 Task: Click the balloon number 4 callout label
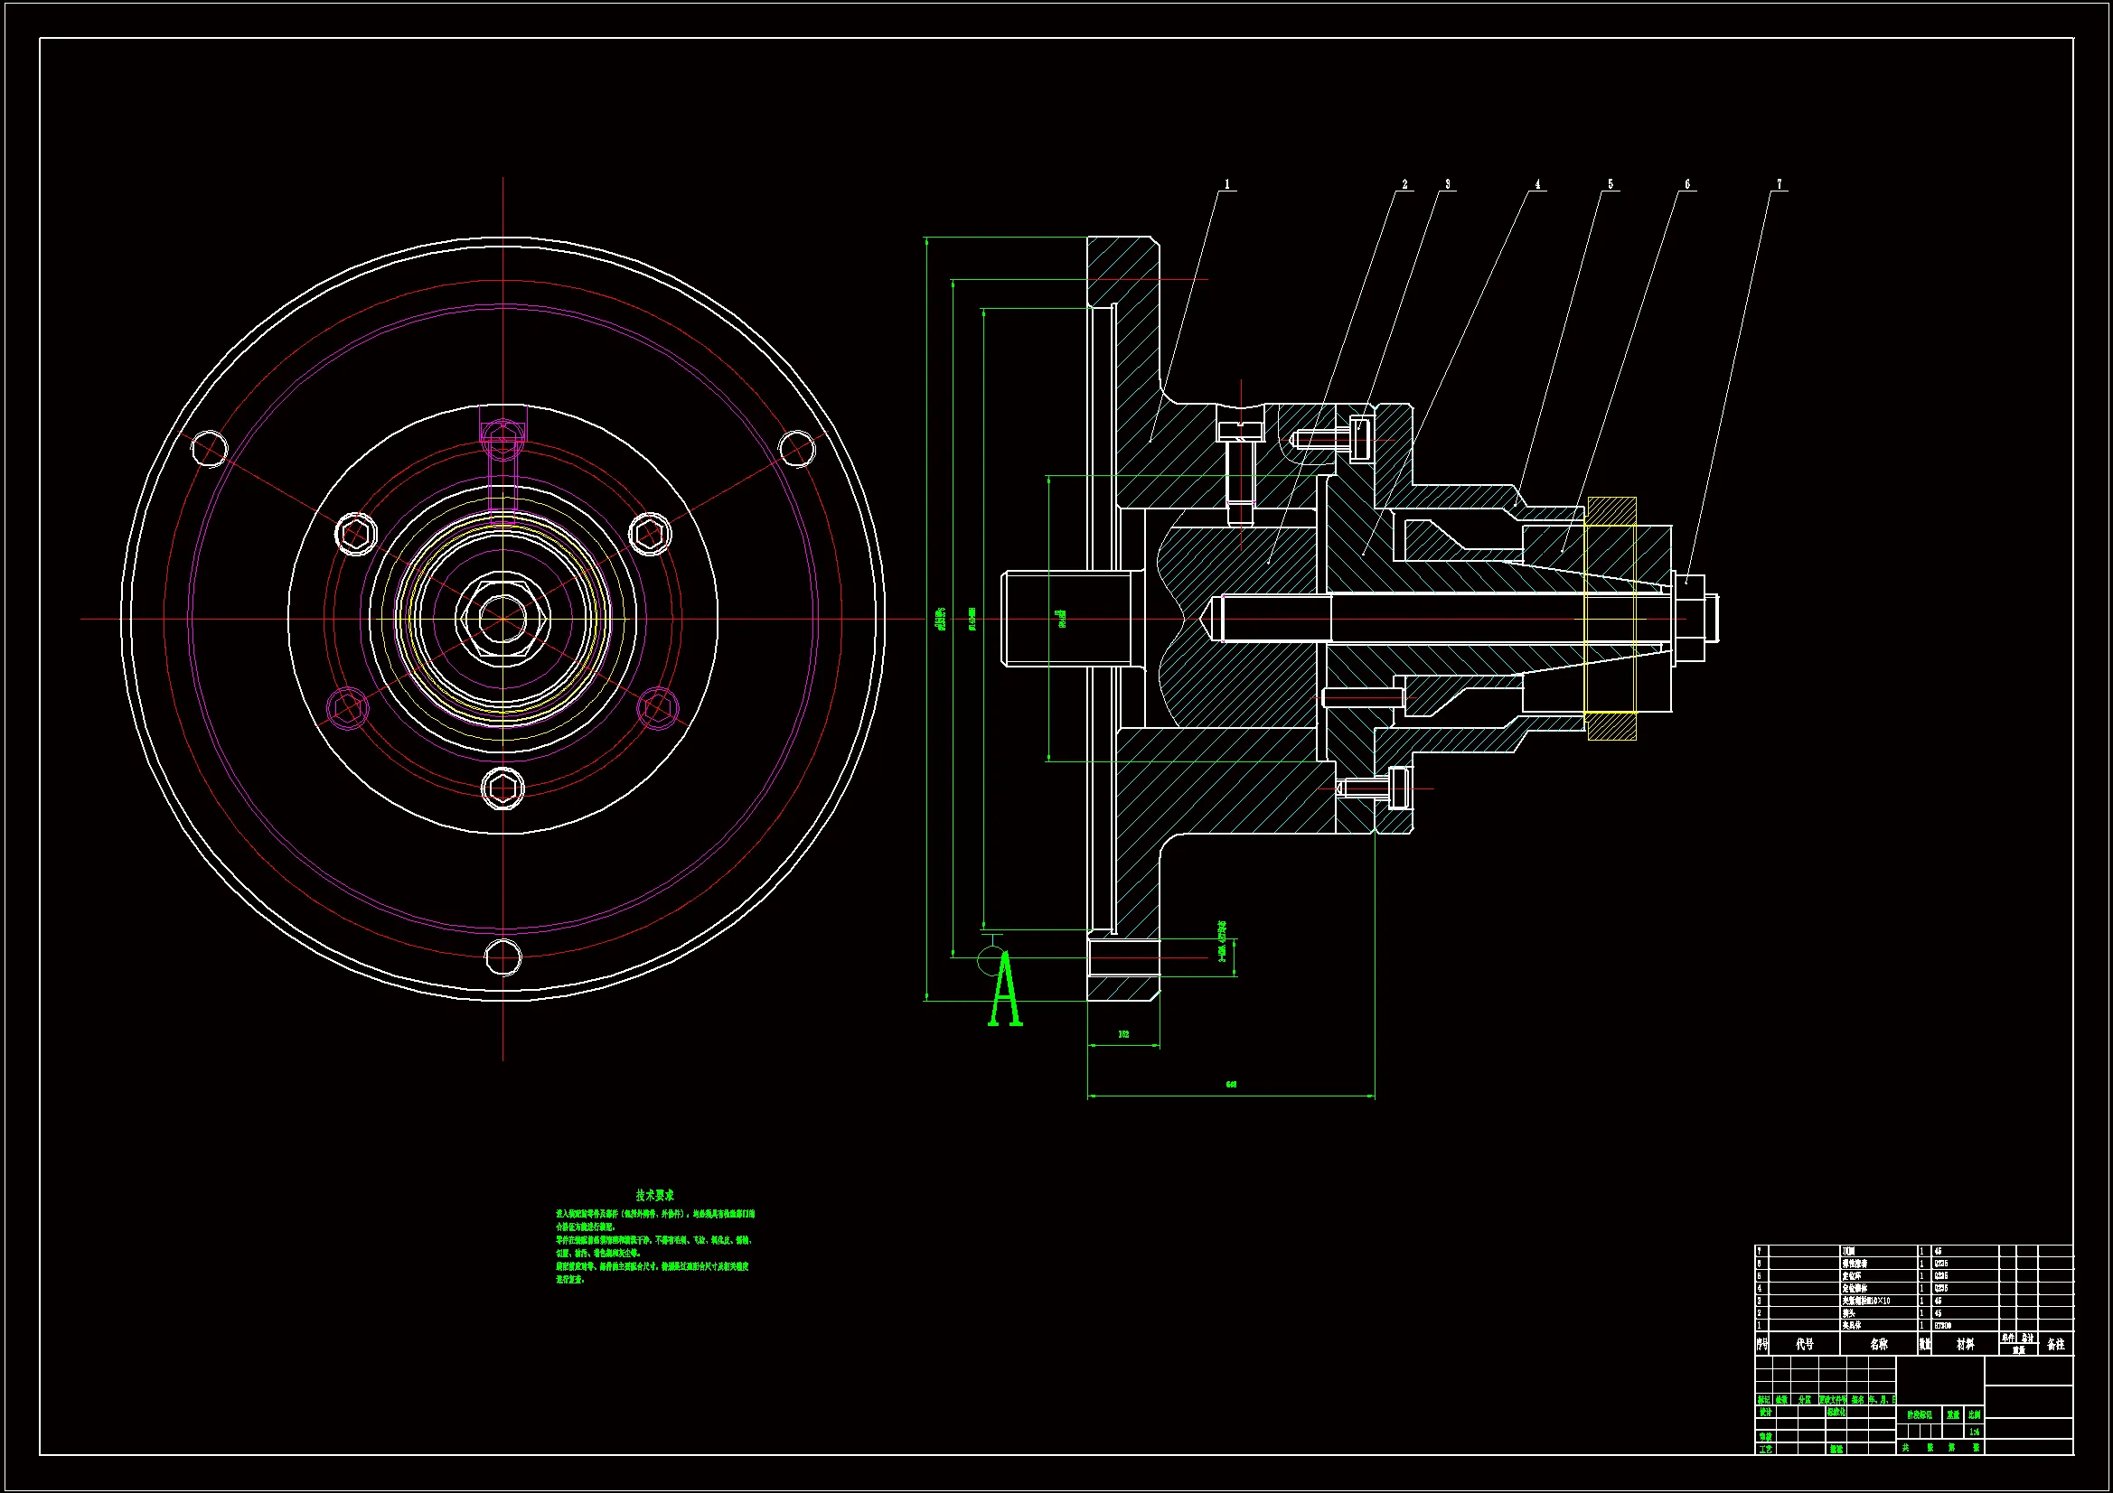pos(1537,185)
